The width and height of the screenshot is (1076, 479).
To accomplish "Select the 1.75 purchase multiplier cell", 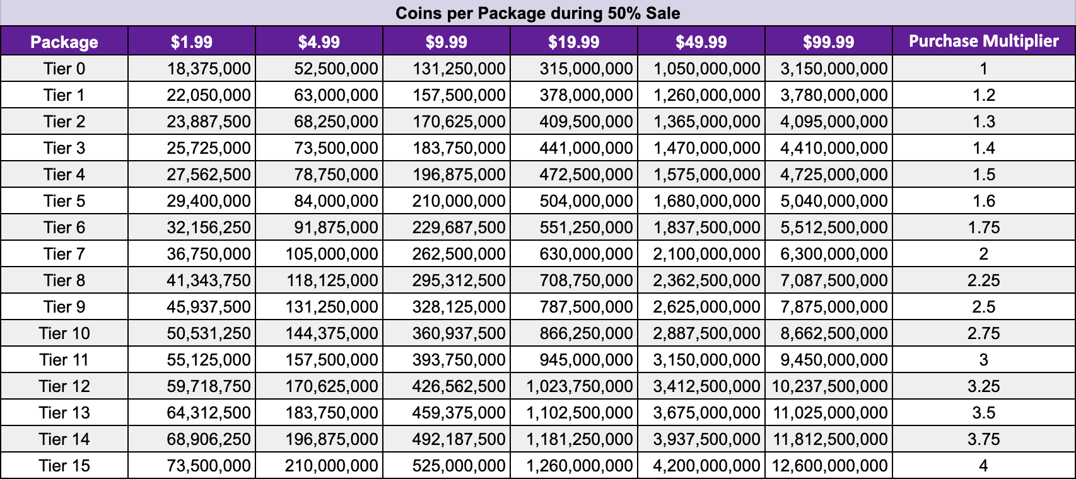I will coord(984,228).
